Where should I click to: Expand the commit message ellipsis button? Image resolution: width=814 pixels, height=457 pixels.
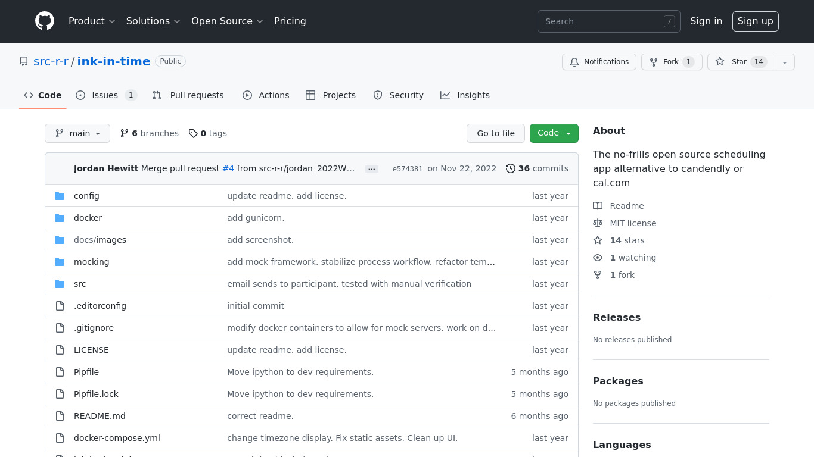(372, 169)
